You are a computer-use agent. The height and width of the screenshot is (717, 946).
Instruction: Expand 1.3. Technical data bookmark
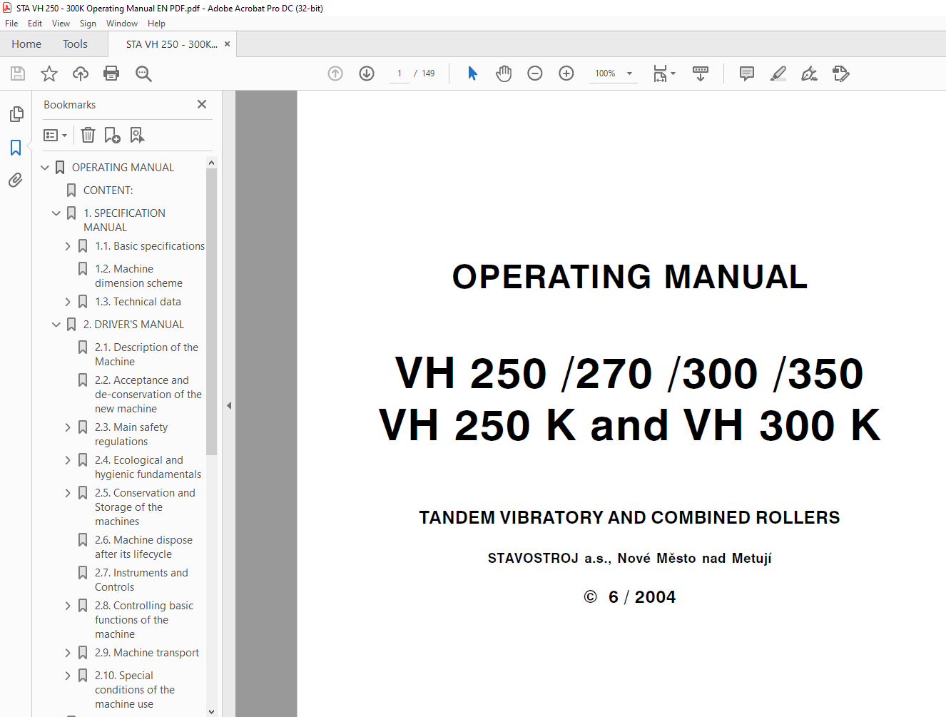68,302
